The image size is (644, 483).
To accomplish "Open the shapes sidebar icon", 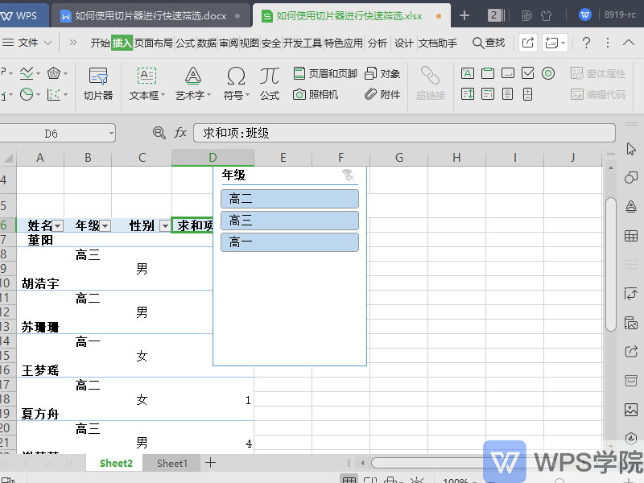I will (631, 177).
